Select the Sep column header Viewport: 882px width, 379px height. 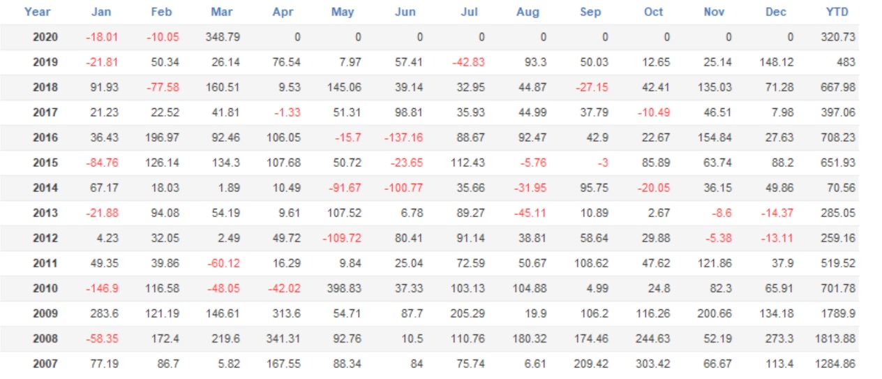point(590,12)
